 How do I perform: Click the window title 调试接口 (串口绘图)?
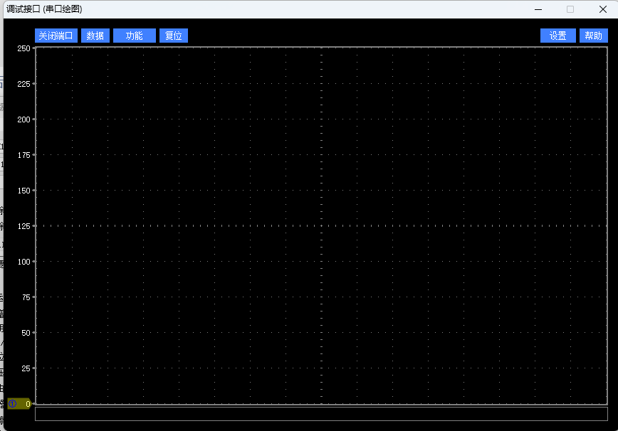coord(44,9)
